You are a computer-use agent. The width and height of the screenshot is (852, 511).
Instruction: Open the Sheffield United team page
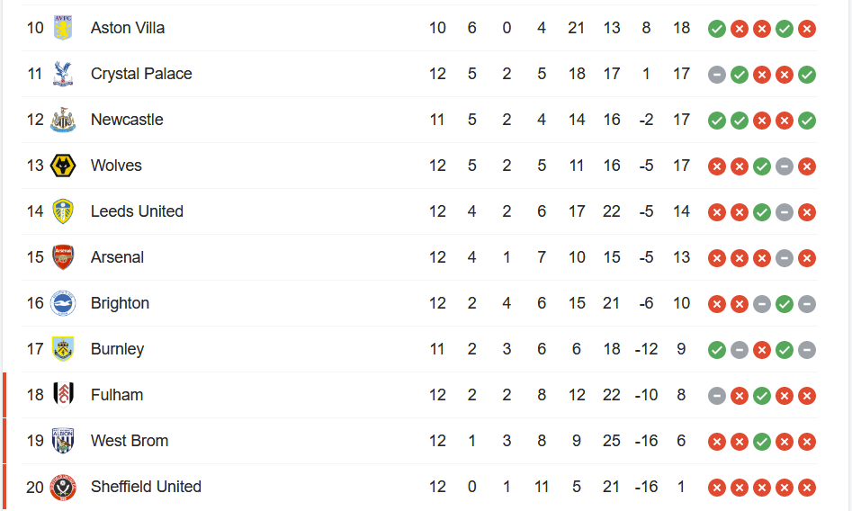click(x=146, y=487)
